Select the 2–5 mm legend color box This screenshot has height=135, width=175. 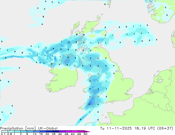(24, 131)
